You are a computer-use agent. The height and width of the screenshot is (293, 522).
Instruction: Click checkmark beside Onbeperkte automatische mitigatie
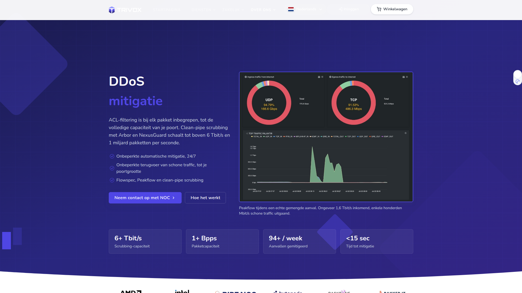tap(112, 156)
